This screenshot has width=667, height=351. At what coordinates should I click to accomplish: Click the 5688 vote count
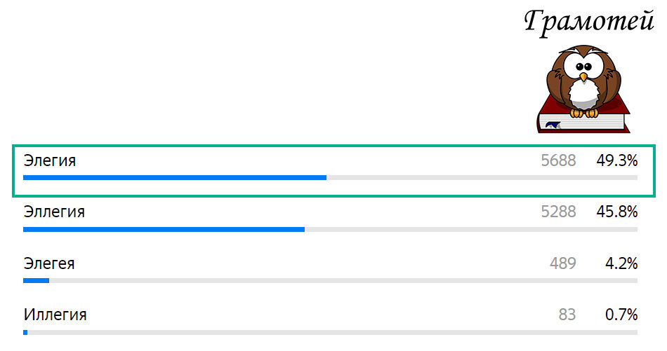click(559, 160)
